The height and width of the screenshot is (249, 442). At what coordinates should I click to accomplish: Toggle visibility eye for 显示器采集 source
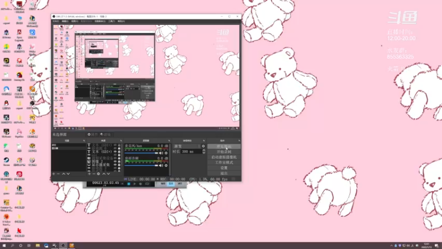pyautogui.click(x=115, y=165)
